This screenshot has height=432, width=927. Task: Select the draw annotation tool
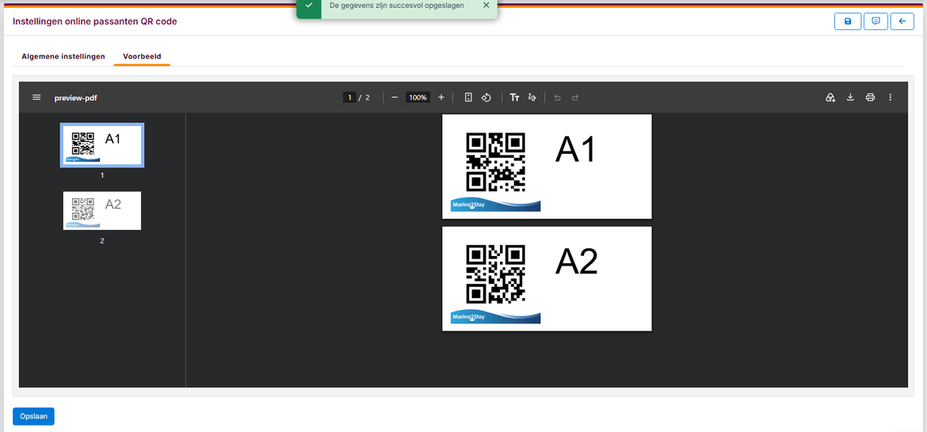(532, 97)
